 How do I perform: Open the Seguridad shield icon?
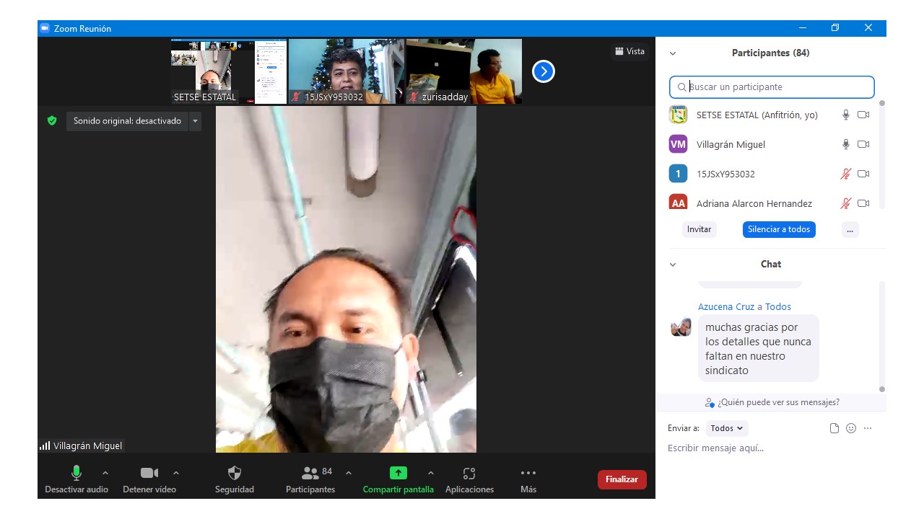pyautogui.click(x=235, y=474)
